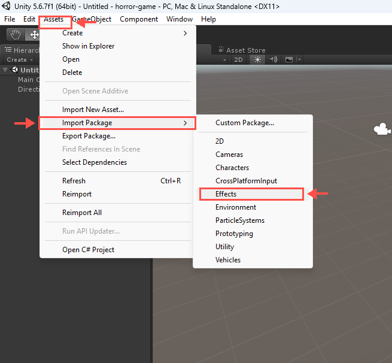Choose Reimport menu entry

[x=118, y=194]
